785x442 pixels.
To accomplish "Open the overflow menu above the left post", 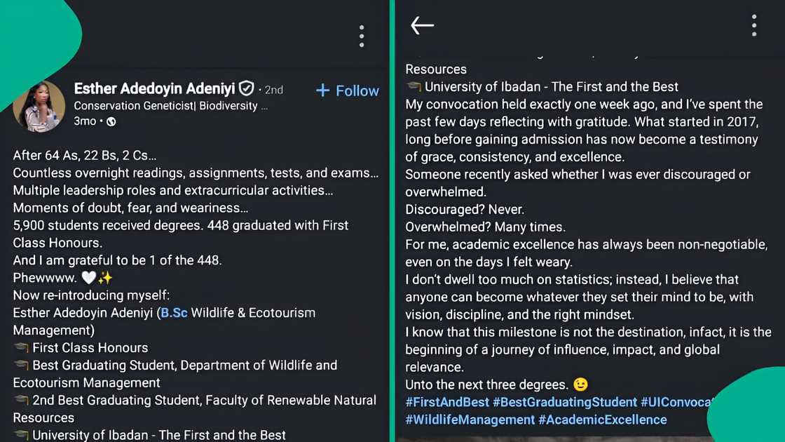I will tap(362, 36).
